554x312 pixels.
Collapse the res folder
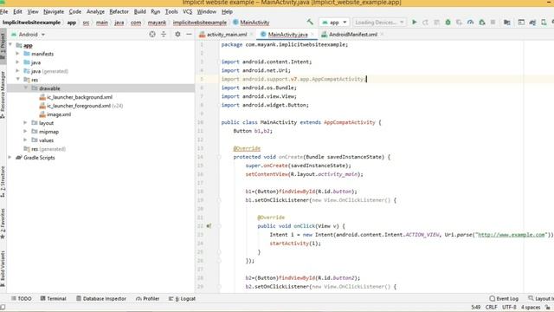[17, 80]
